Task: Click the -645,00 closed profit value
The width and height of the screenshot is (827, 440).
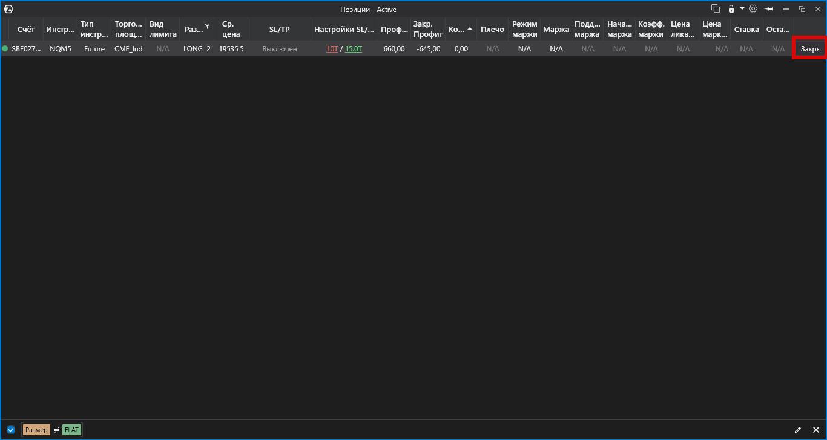Action: pyautogui.click(x=429, y=49)
